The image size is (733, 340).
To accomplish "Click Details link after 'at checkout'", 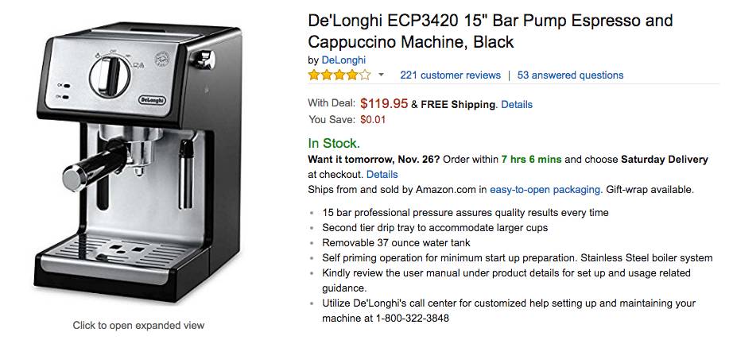I will tap(382, 174).
